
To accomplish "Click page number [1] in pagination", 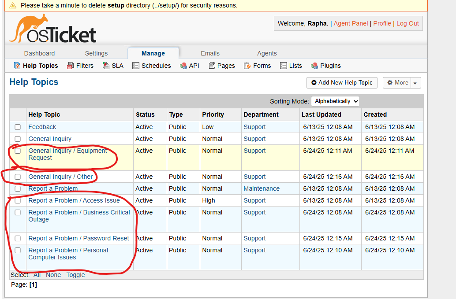I will [x=33, y=285].
